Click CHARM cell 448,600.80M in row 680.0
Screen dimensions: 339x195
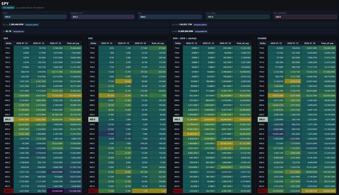pyautogui.click(x=327, y=191)
